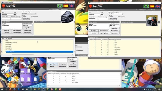Open Microsoft Teams desktop shortcut

tap(16, 71)
